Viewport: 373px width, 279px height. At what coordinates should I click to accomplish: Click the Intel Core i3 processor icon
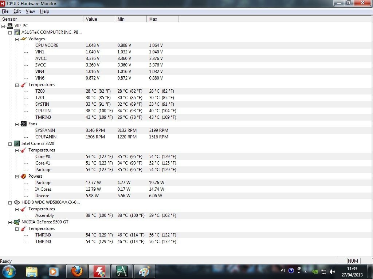point(17,143)
